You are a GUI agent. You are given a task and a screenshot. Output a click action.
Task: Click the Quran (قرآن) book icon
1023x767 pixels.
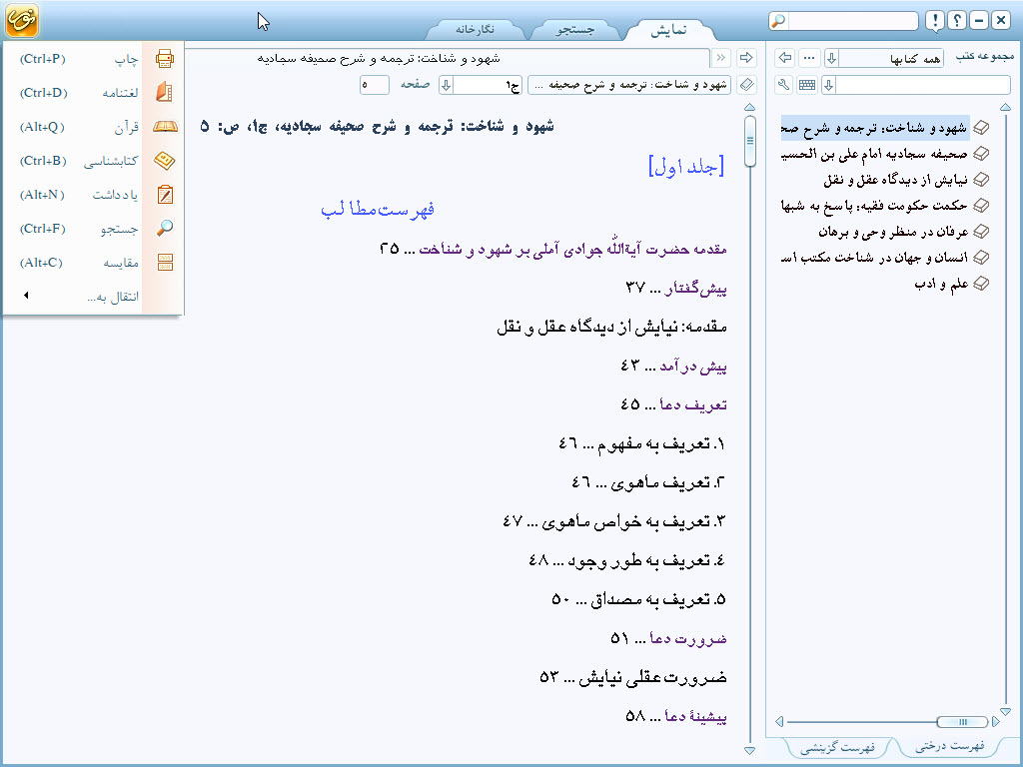[x=164, y=127]
